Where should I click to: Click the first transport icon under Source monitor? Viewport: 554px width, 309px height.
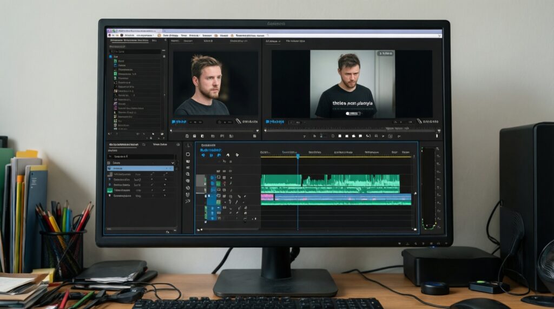pyautogui.click(x=186, y=136)
